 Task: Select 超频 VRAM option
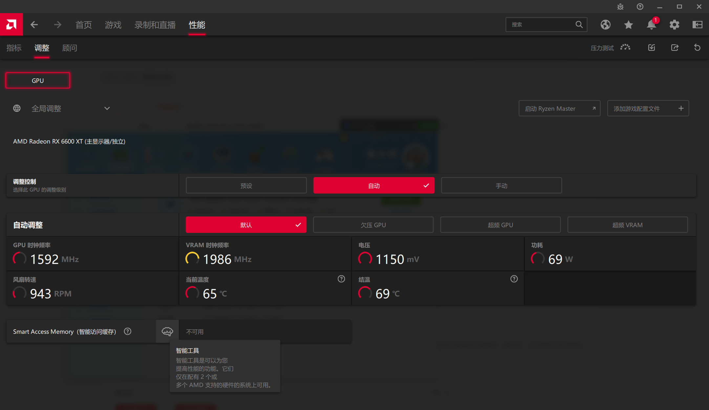pos(628,225)
